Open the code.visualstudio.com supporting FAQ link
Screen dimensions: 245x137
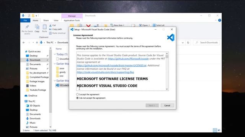(105, 72)
